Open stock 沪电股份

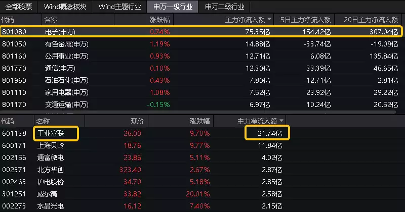tap(51, 182)
